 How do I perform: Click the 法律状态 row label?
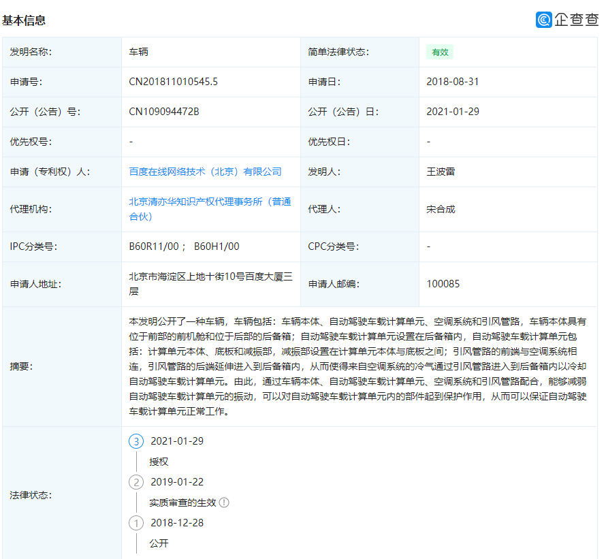(x=31, y=495)
